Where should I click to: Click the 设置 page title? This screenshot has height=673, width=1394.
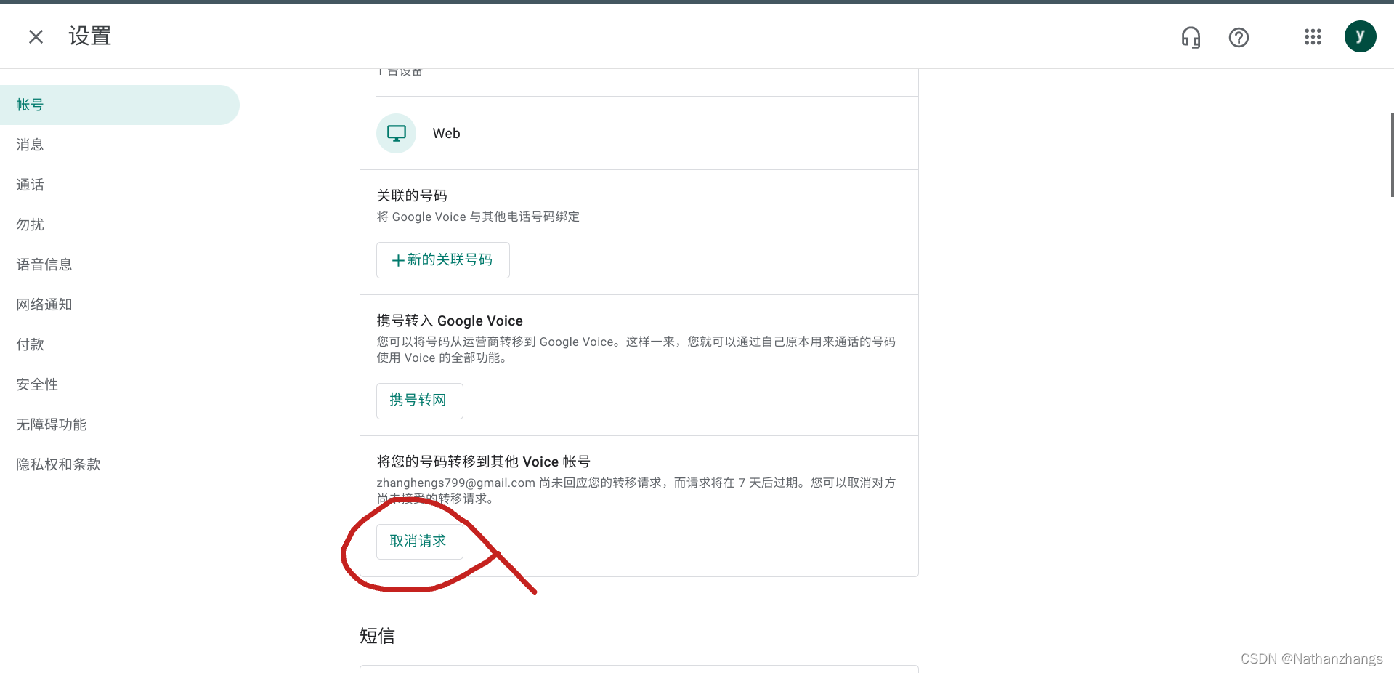pos(90,36)
